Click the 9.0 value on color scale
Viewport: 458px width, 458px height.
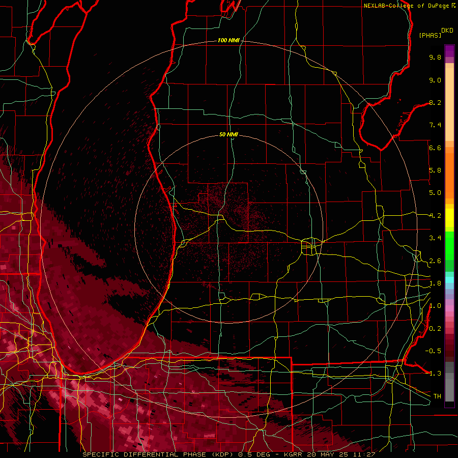tap(435, 80)
